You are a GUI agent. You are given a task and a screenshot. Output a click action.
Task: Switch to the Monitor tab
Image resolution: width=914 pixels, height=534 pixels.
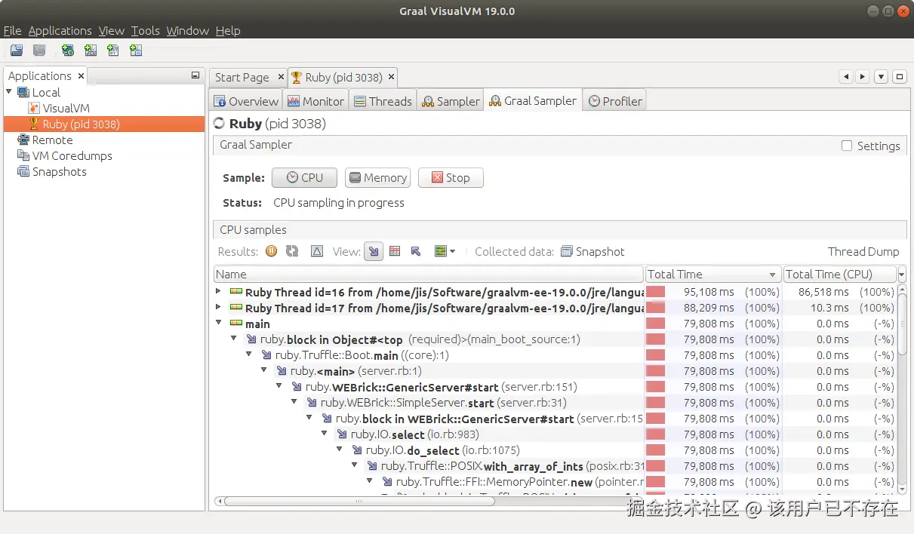click(x=315, y=101)
